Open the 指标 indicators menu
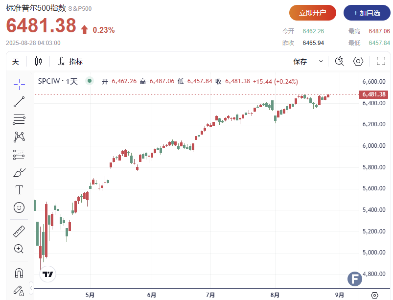 click(70, 62)
